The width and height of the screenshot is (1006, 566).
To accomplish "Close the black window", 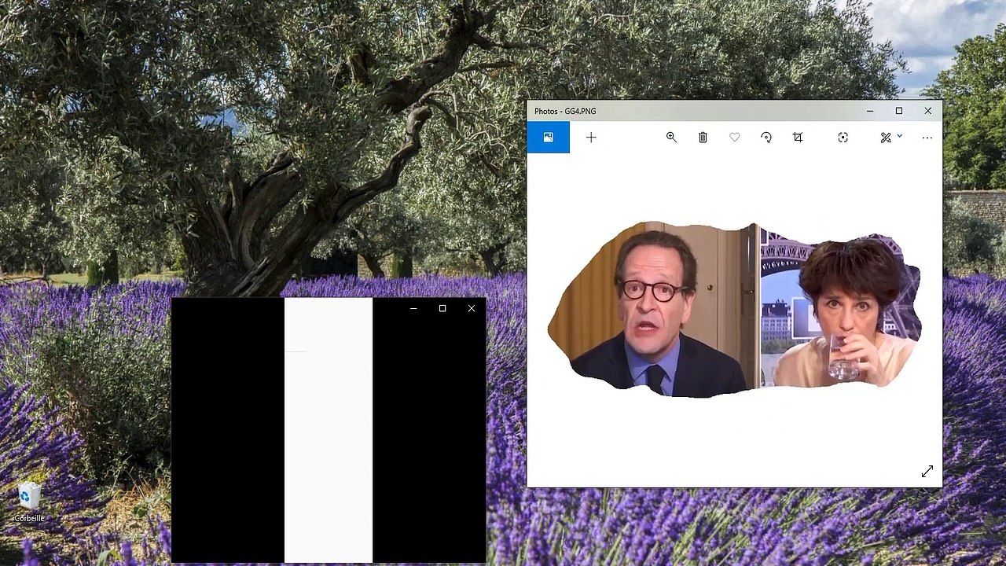I will click(472, 308).
